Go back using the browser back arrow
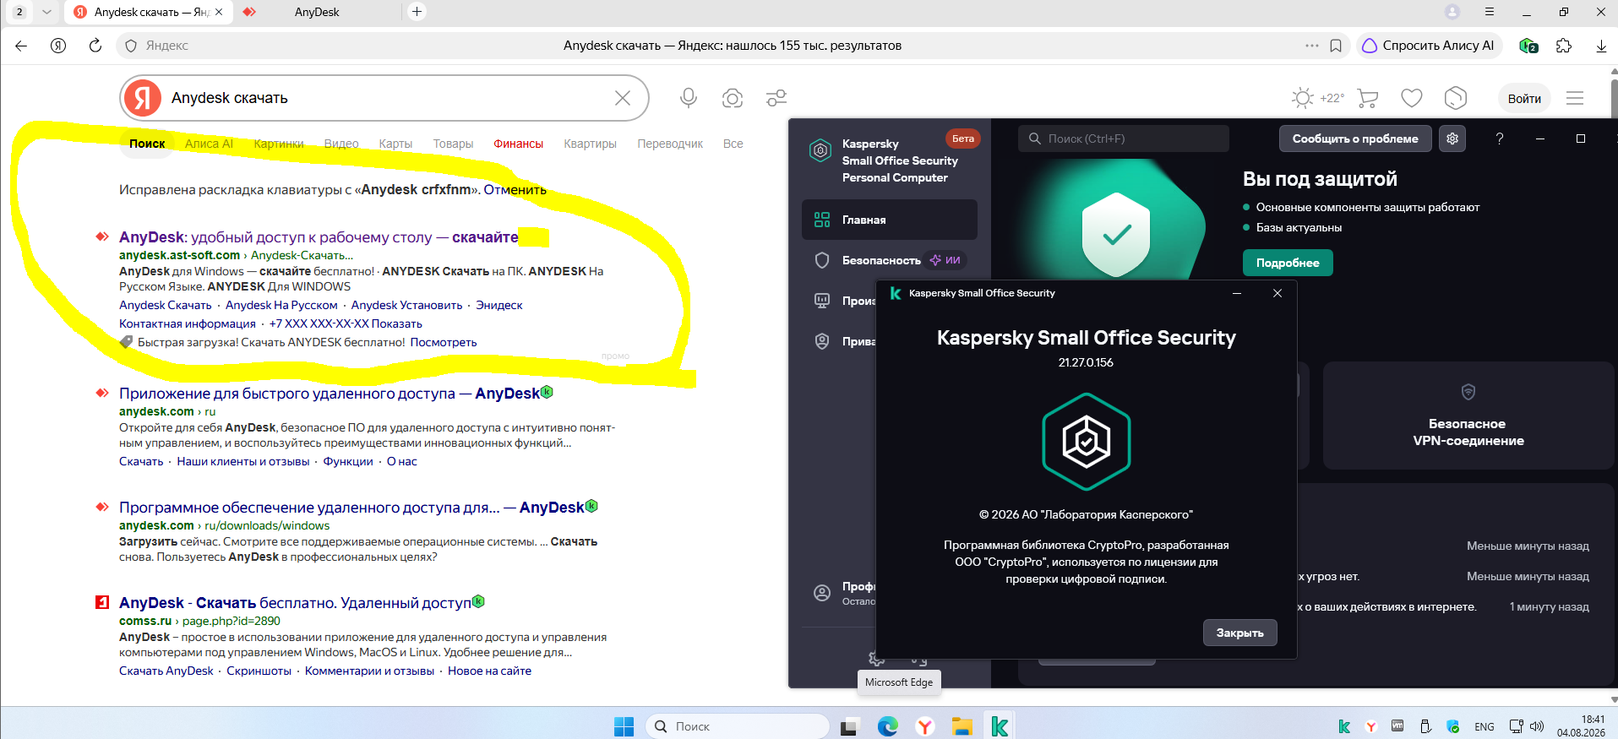1618x739 pixels. pyautogui.click(x=21, y=46)
